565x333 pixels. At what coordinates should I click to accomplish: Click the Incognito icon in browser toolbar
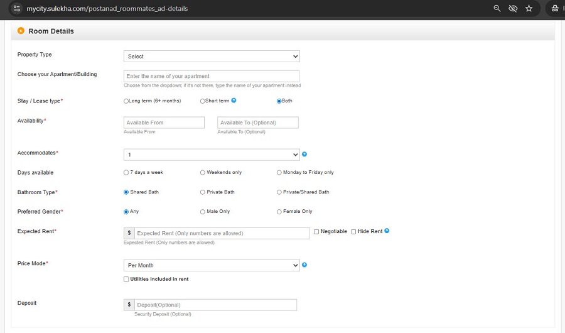555,8
